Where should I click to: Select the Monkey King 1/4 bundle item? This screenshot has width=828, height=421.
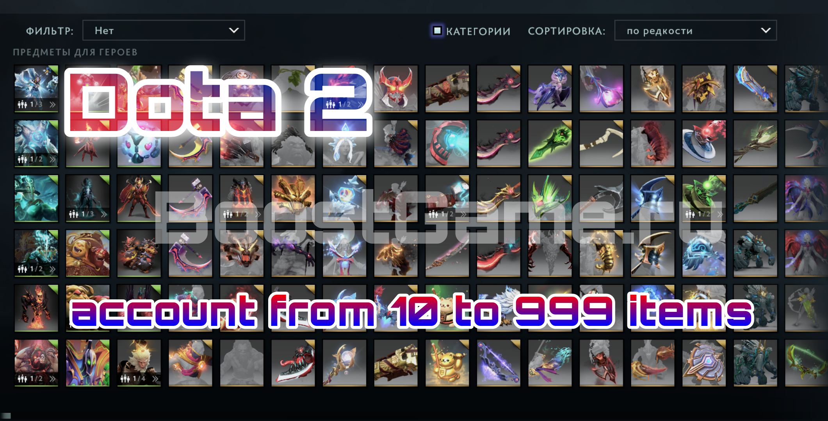pos(139,363)
